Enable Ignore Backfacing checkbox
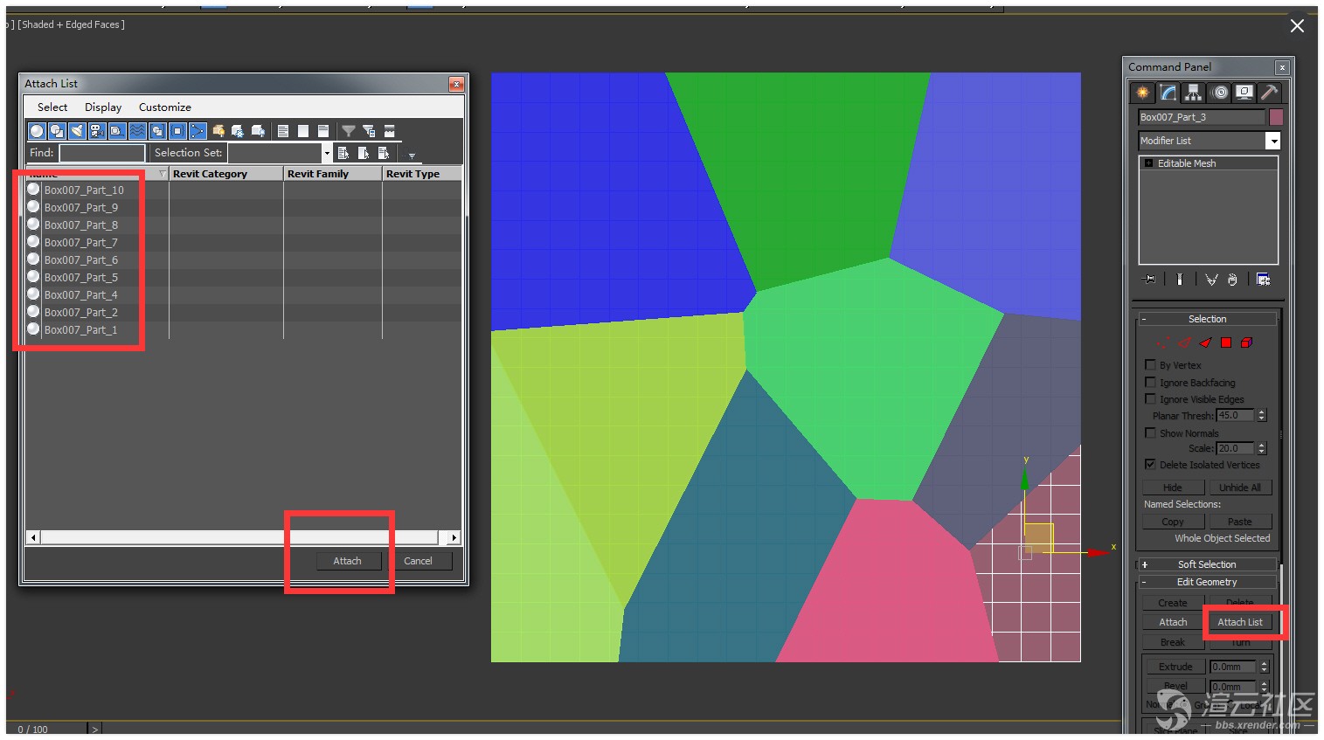 pyautogui.click(x=1150, y=382)
